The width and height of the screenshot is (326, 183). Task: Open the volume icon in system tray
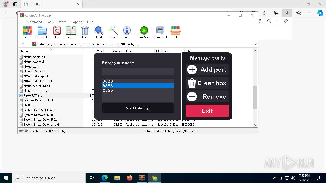point(293,178)
